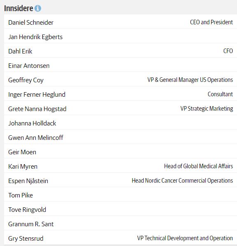Select the Gry Stensrud entry
This screenshot has width=237, height=246.
[x=121, y=238]
